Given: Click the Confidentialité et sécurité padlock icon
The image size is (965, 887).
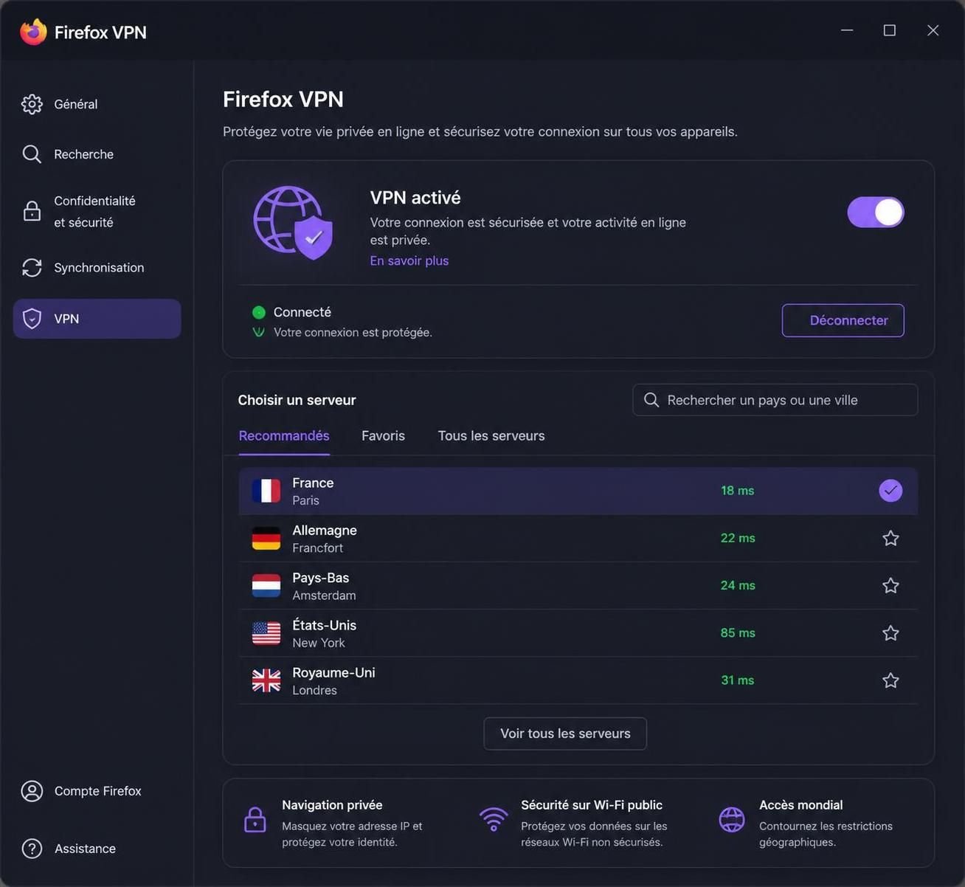Looking at the screenshot, I should tap(32, 211).
